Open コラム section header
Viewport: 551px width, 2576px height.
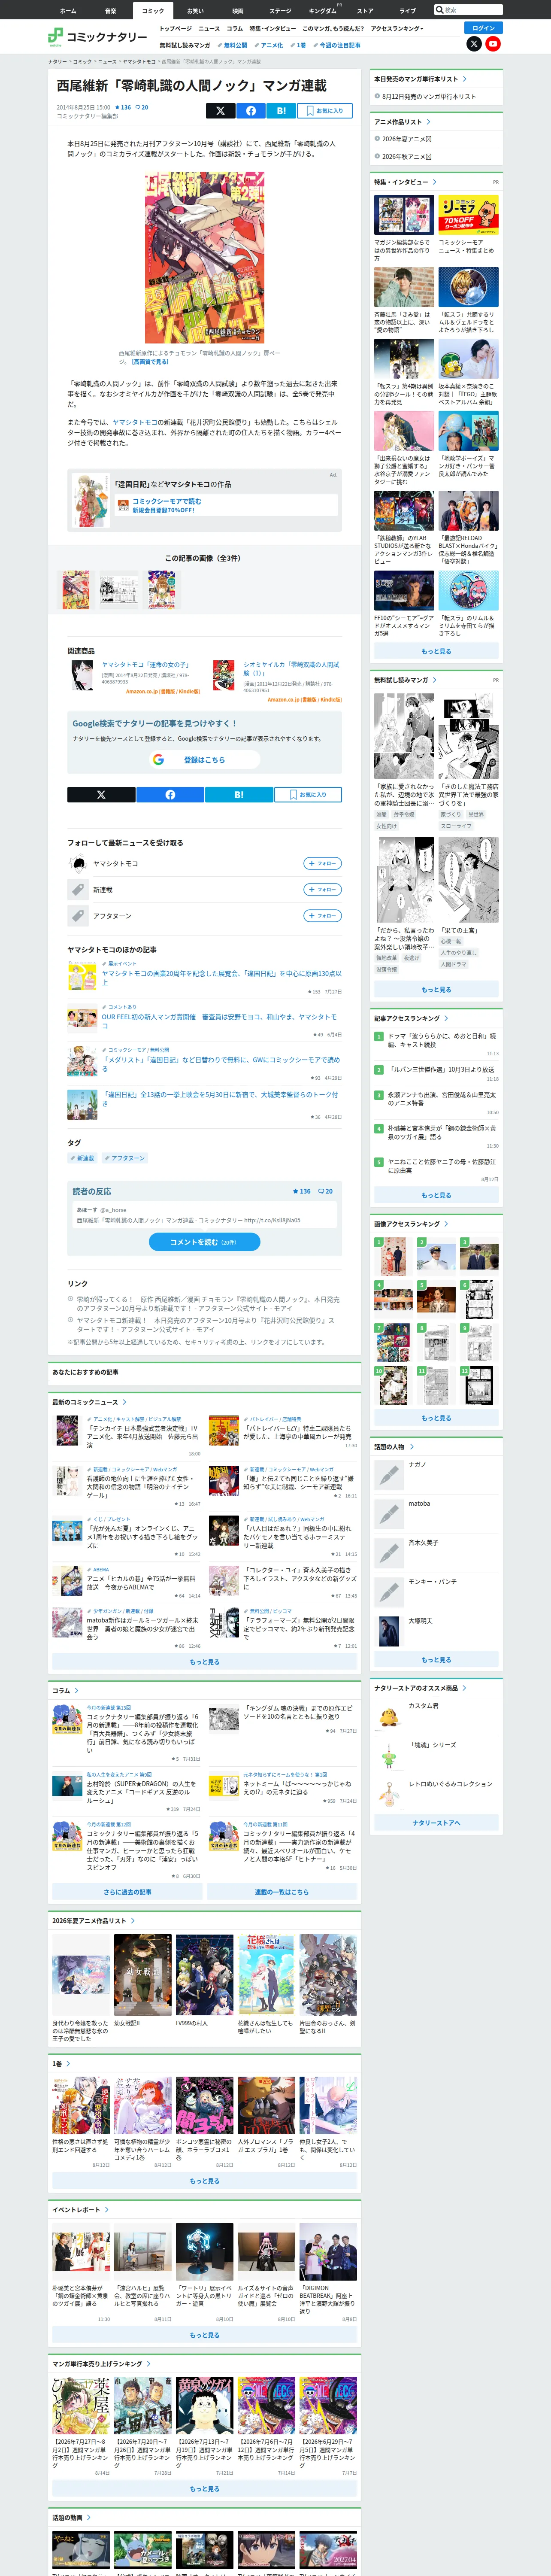point(65,1691)
